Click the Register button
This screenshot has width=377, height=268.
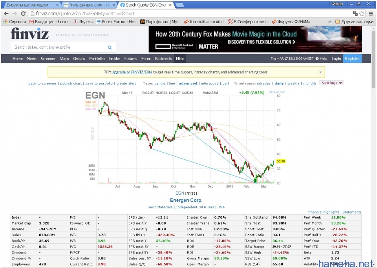[352, 58]
